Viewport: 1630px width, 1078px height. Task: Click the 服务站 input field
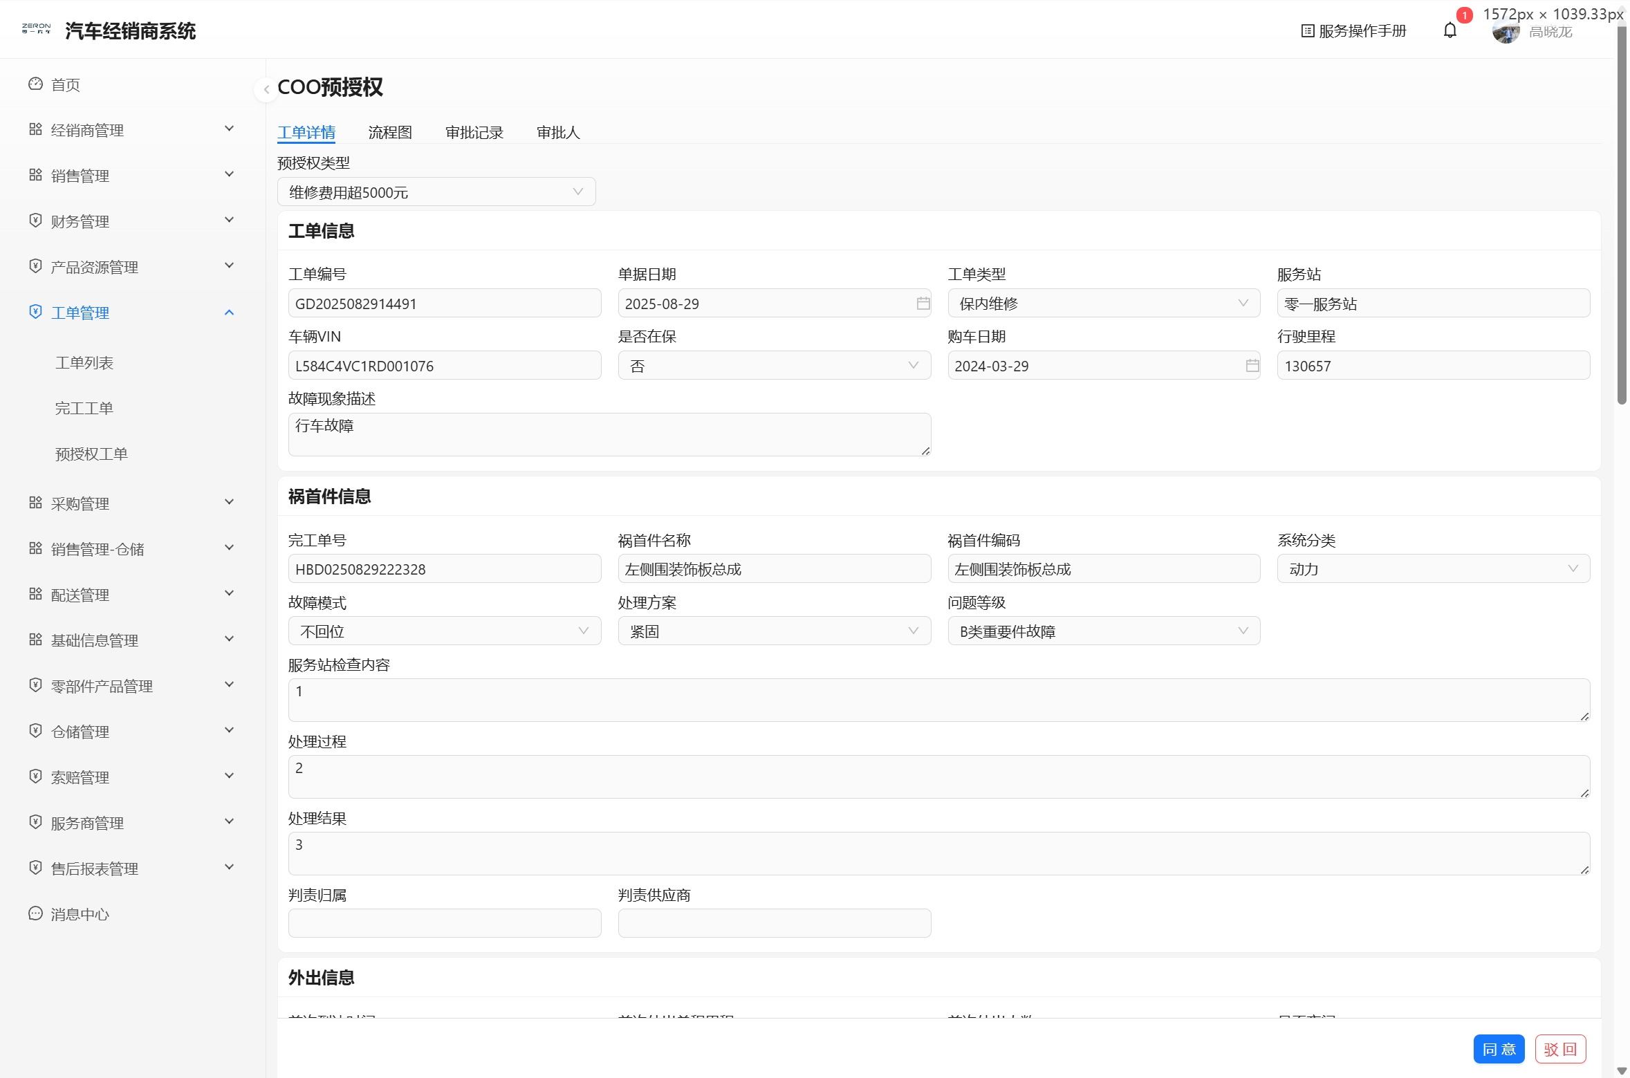point(1433,304)
